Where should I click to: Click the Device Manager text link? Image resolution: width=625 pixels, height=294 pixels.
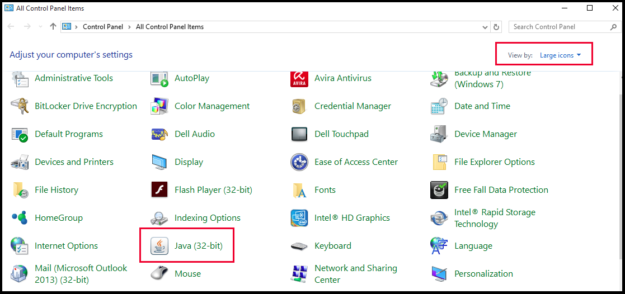click(486, 134)
